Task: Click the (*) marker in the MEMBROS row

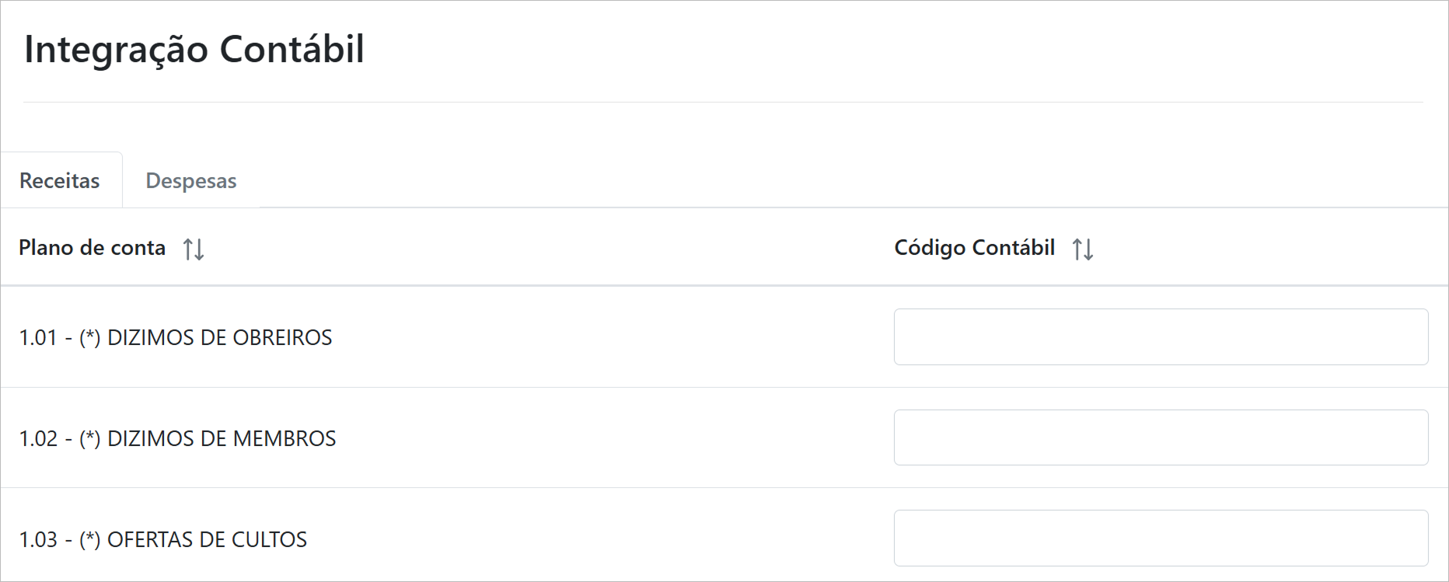Action: (90, 439)
